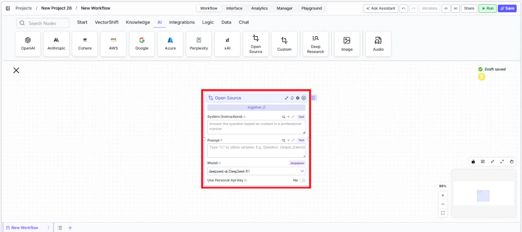This screenshot has width=522, height=232.
Task: Add an AWS node
Action: 113,44
